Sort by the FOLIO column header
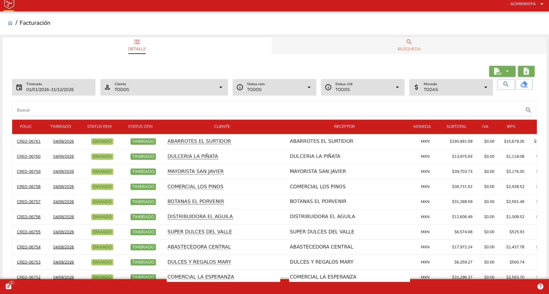 click(26, 127)
